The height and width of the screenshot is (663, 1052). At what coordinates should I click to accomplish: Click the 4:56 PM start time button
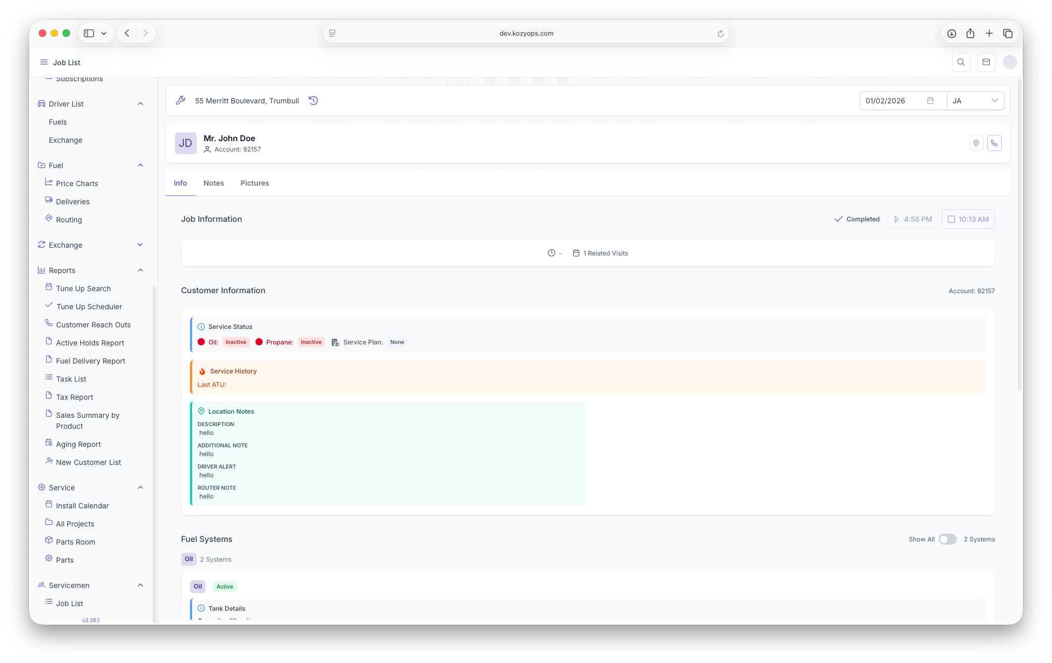[x=912, y=219]
